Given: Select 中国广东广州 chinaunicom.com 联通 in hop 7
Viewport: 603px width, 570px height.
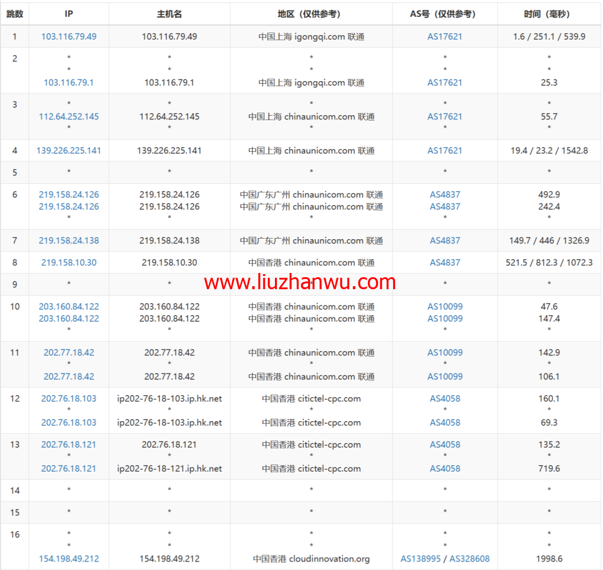Looking at the screenshot, I should click(311, 240).
